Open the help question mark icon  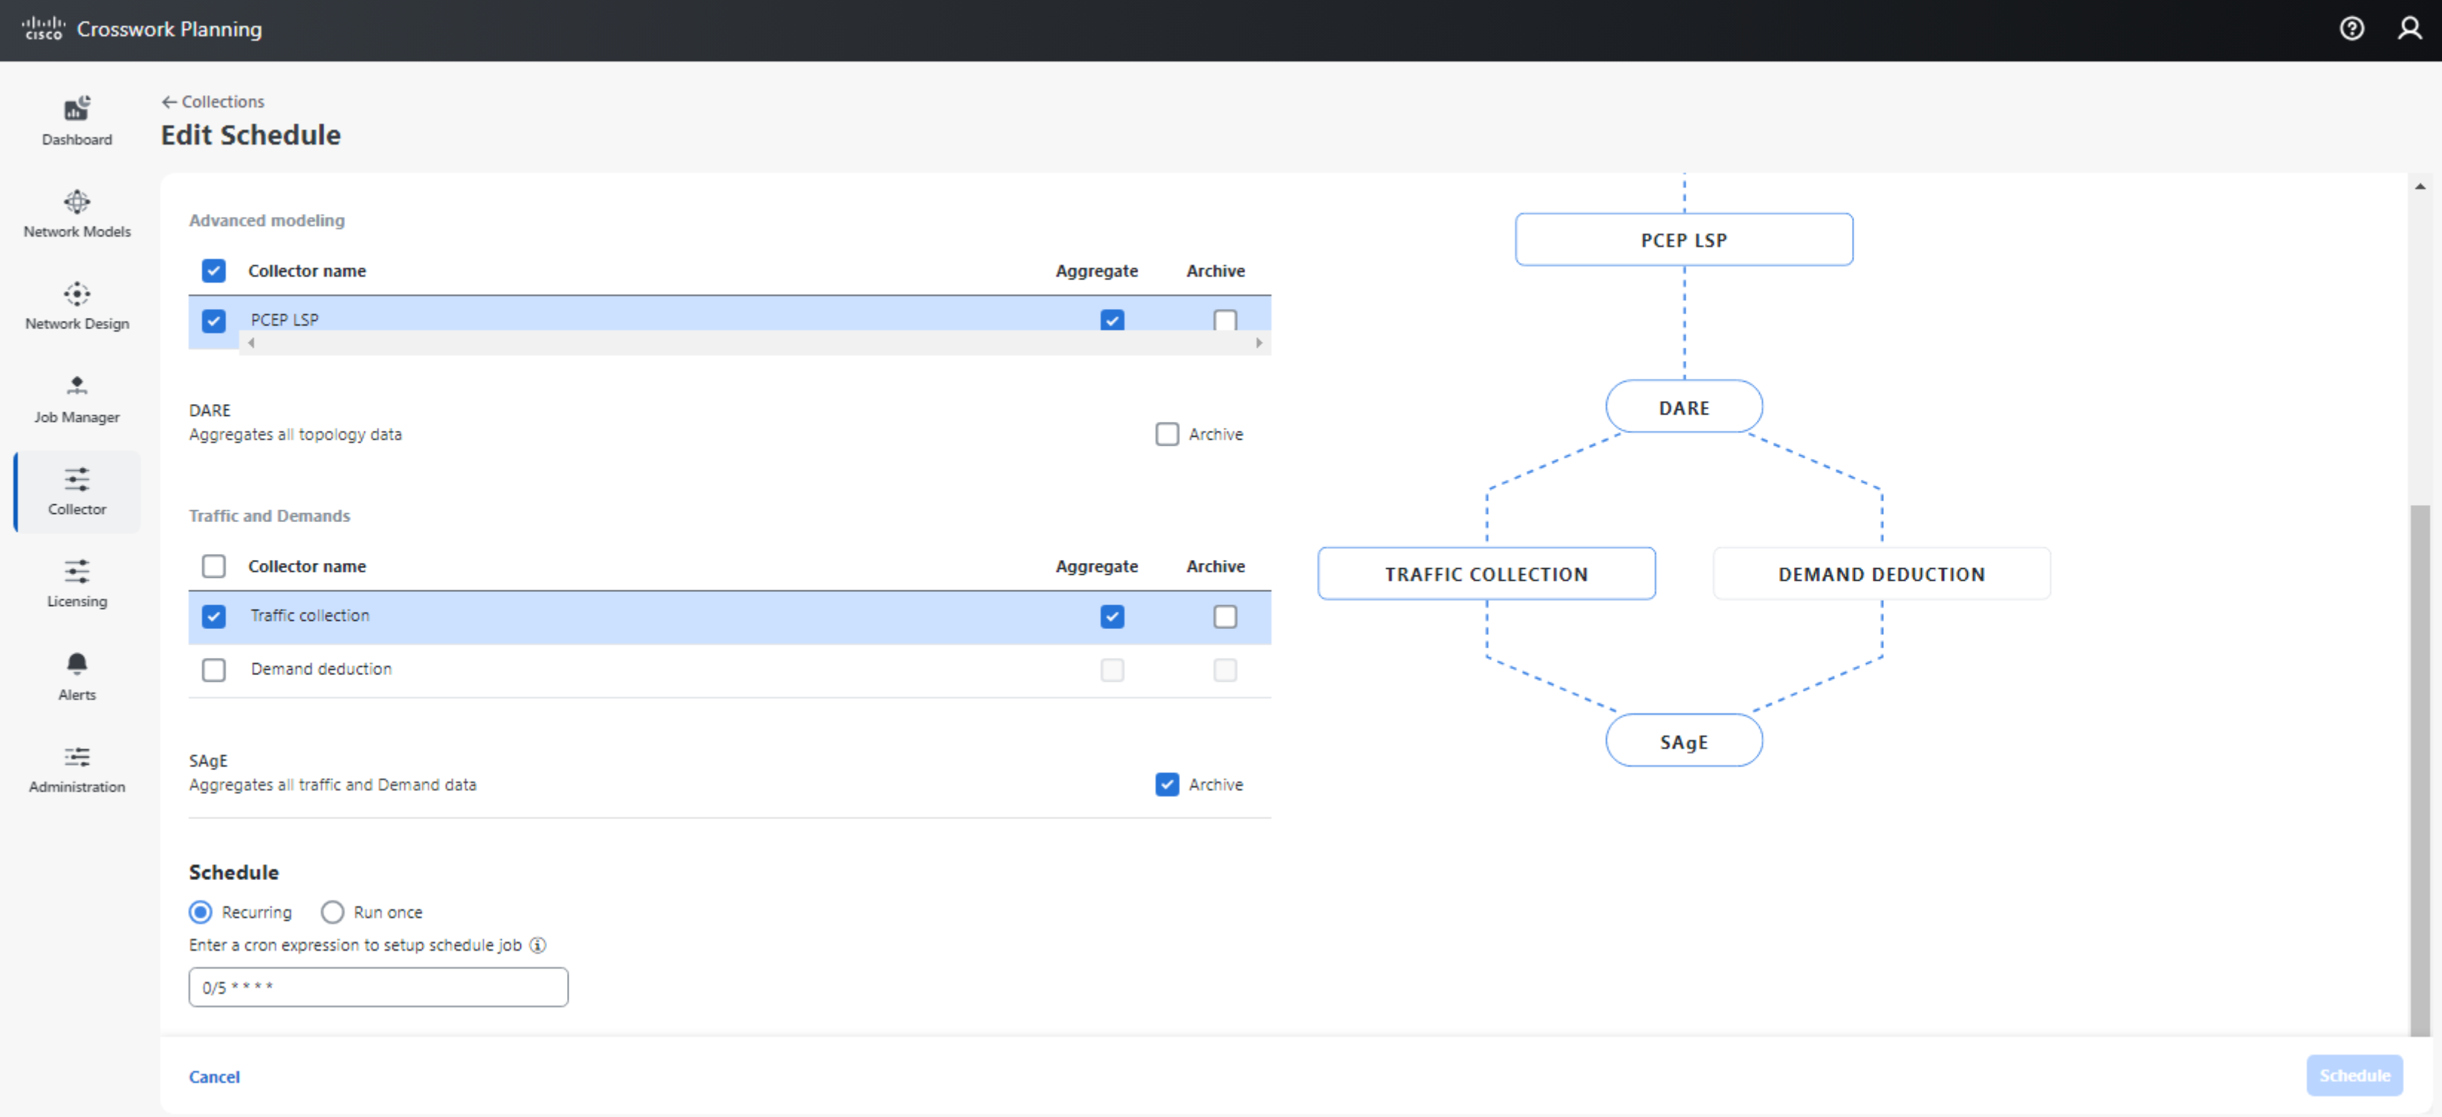tap(2351, 28)
